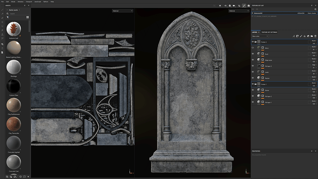Switch to Texture Set Settings tab

[269, 32]
